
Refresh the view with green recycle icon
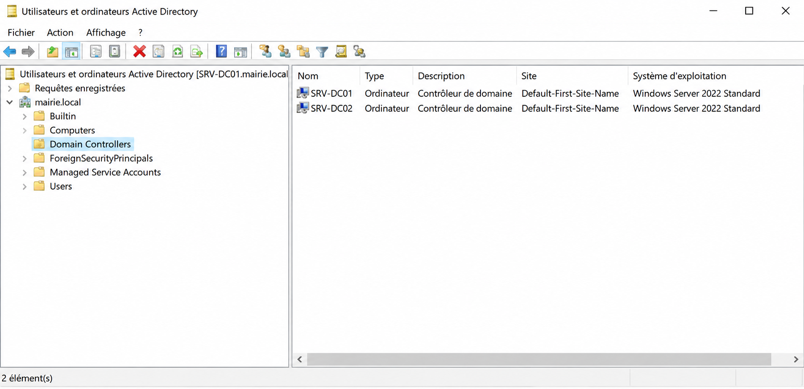pos(178,52)
